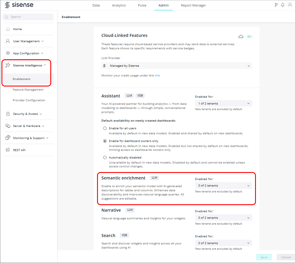Toggle the Cloud-Linked Features switch
295x263 pixels.
pyautogui.click(x=250, y=37)
